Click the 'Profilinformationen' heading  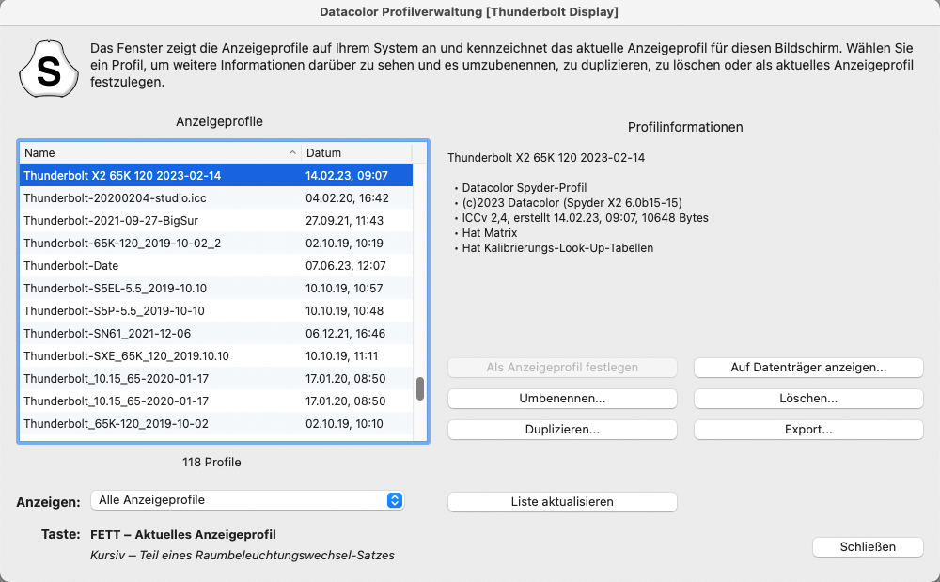pos(685,127)
